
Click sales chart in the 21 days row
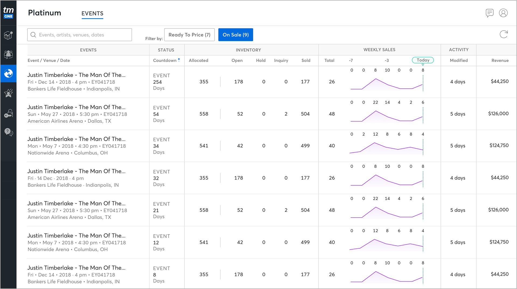pyautogui.click(x=387, y=212)
